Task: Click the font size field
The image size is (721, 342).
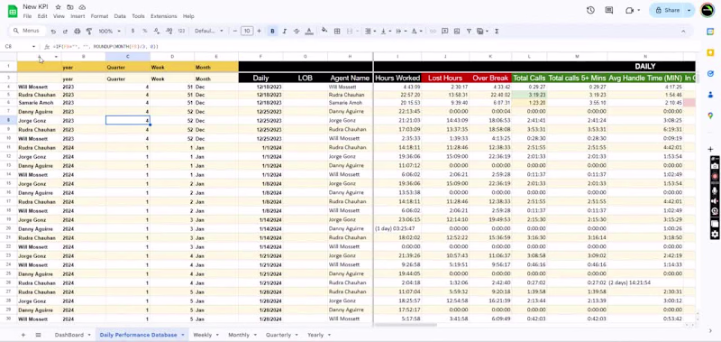Action: 247,31
